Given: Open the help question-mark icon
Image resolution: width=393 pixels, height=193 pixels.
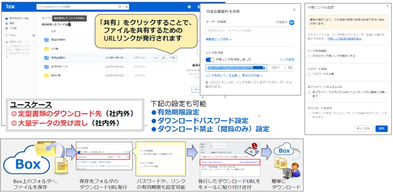Looking at the screenshot, I should point(190,7).
